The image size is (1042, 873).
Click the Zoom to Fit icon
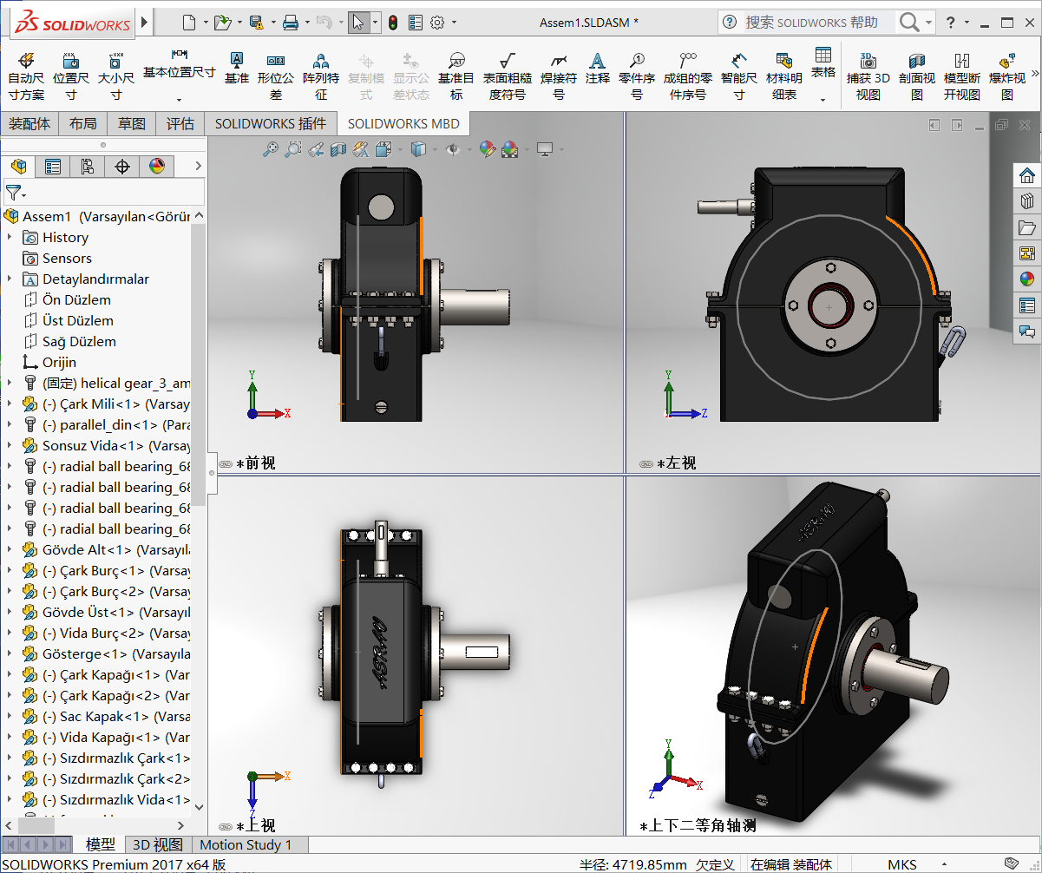click(271, 149)
